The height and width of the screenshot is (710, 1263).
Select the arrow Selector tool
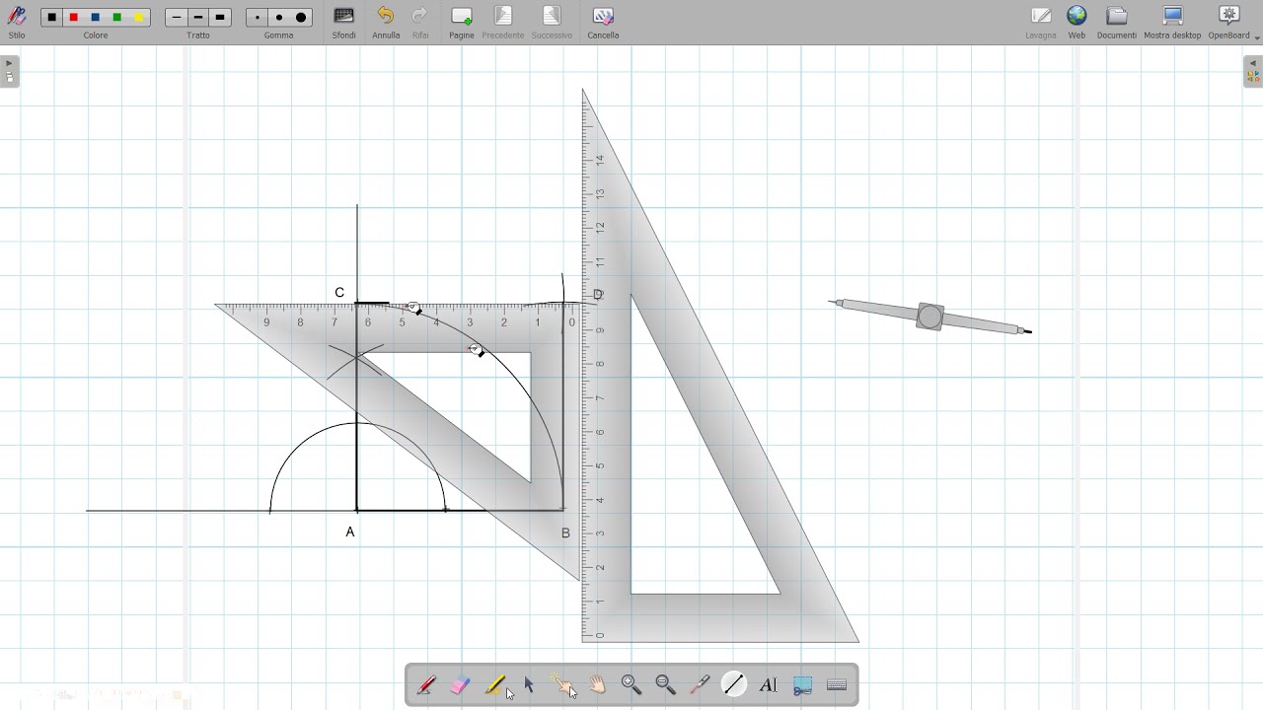coord(529,684)
